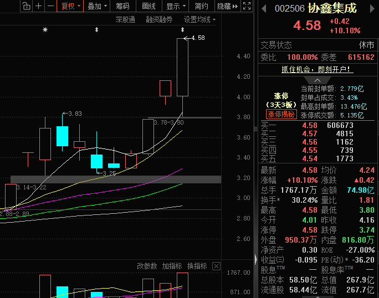379x298 pixels.
Task: Go to next stock arrow
Action: tap(372, 9)
